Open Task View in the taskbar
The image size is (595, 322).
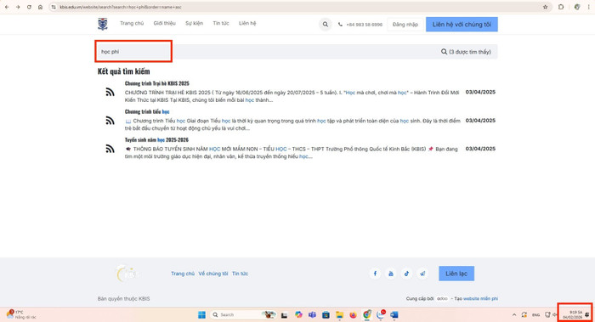pos(284,315)
